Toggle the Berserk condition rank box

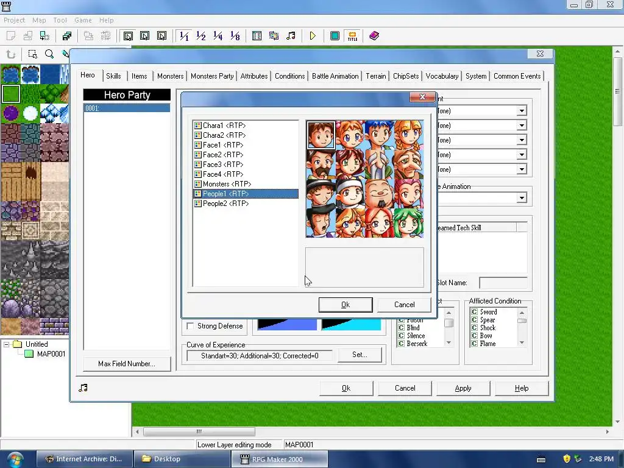[401, 344]
